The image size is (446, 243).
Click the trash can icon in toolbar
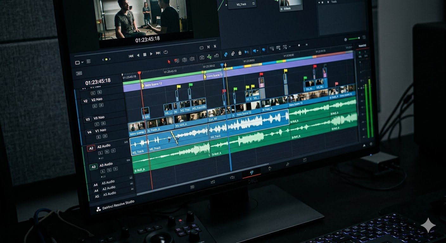(240, 53)
